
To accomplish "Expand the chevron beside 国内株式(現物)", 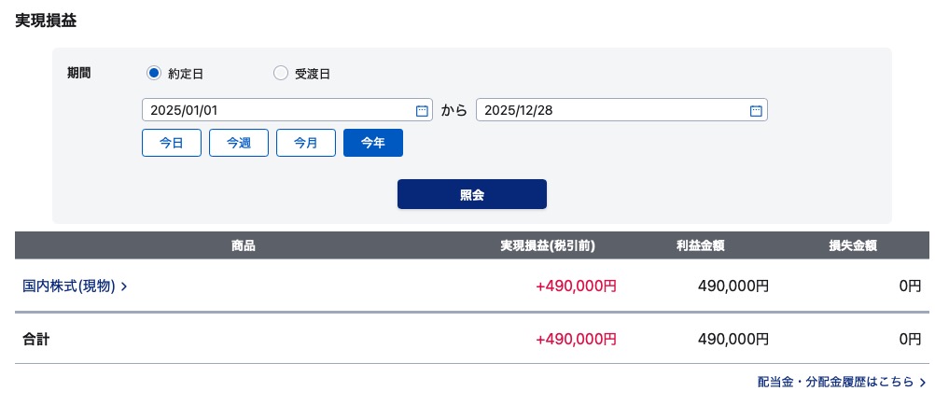I will point(124,286).
